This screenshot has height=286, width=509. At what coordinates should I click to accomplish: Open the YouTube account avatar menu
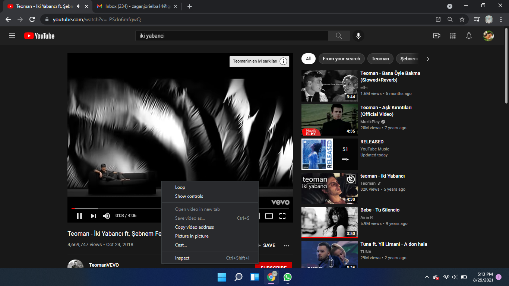[x=488, y=36]
